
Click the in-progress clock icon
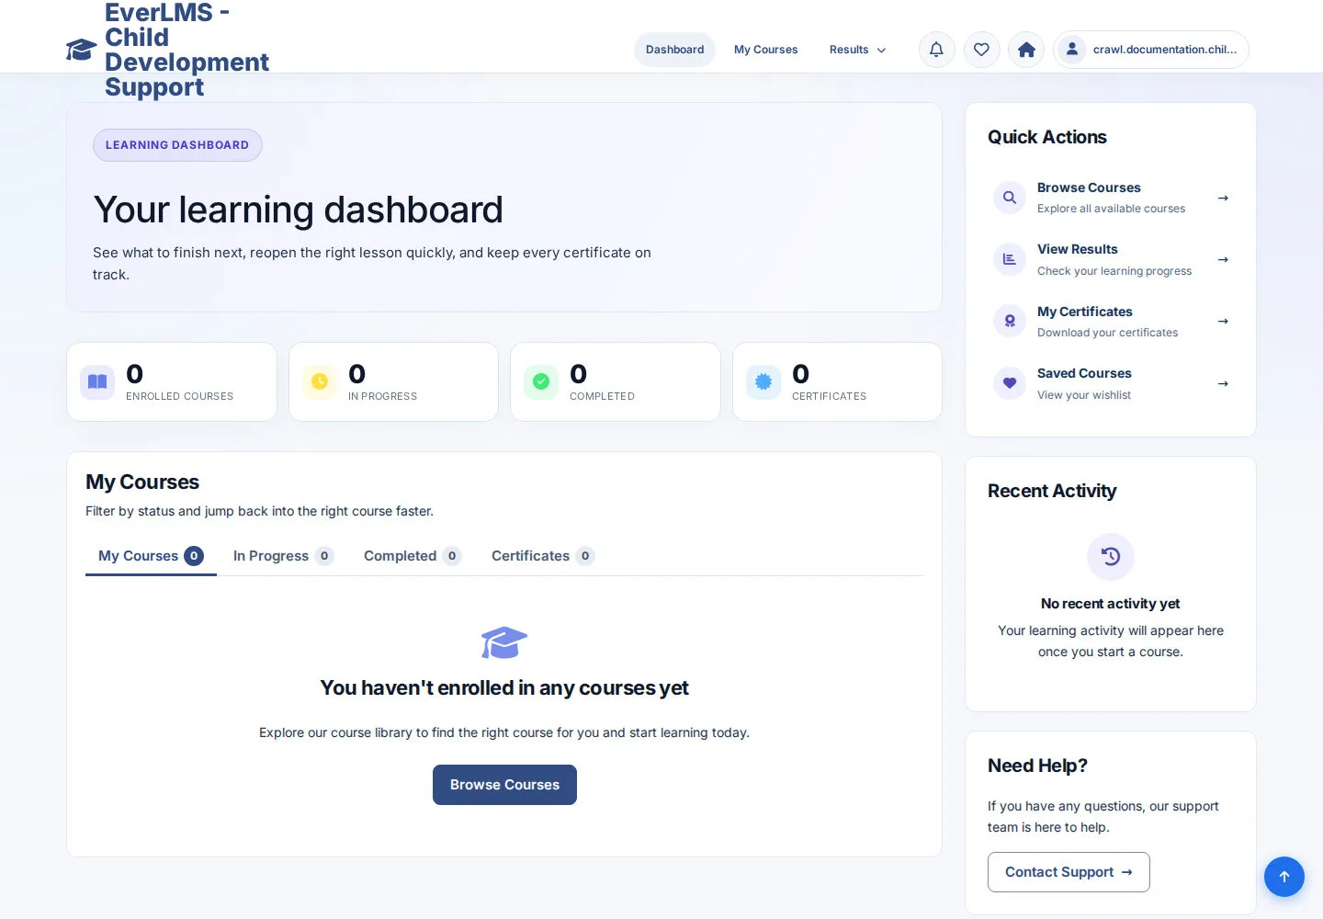click(x=320, y=381)
